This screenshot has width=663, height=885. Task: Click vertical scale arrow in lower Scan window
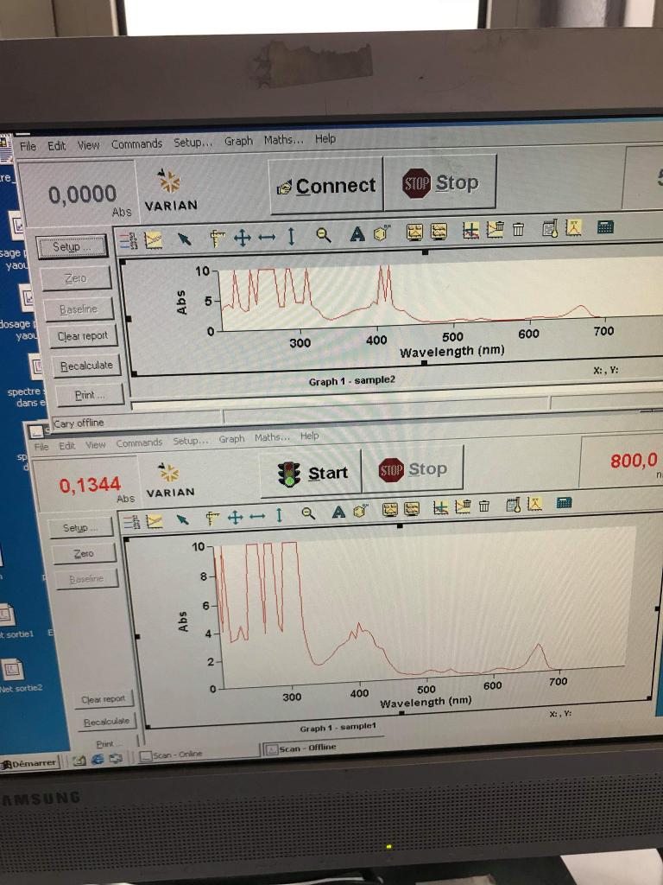pos(279,515)
